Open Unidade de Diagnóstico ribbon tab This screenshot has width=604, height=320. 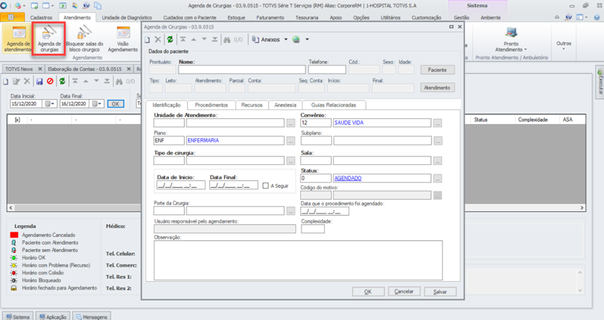coord(127,17)
